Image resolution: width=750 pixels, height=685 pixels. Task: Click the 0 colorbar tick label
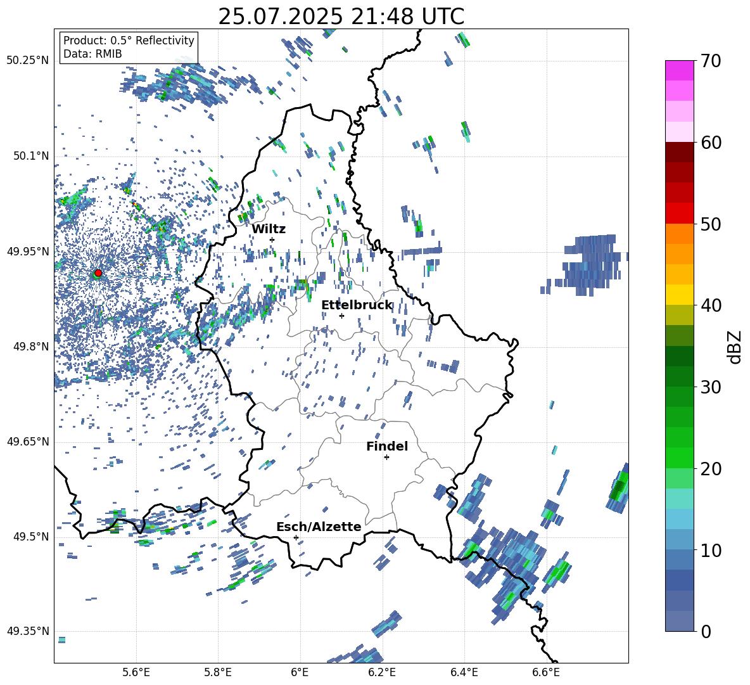[706, 632]
